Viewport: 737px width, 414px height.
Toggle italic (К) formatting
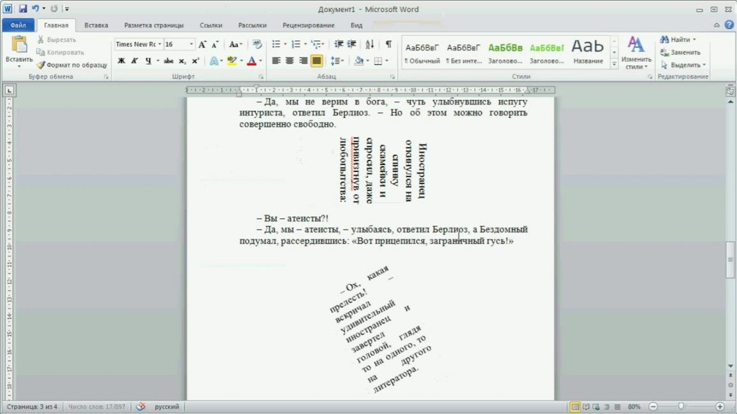(x=135, y=61)
